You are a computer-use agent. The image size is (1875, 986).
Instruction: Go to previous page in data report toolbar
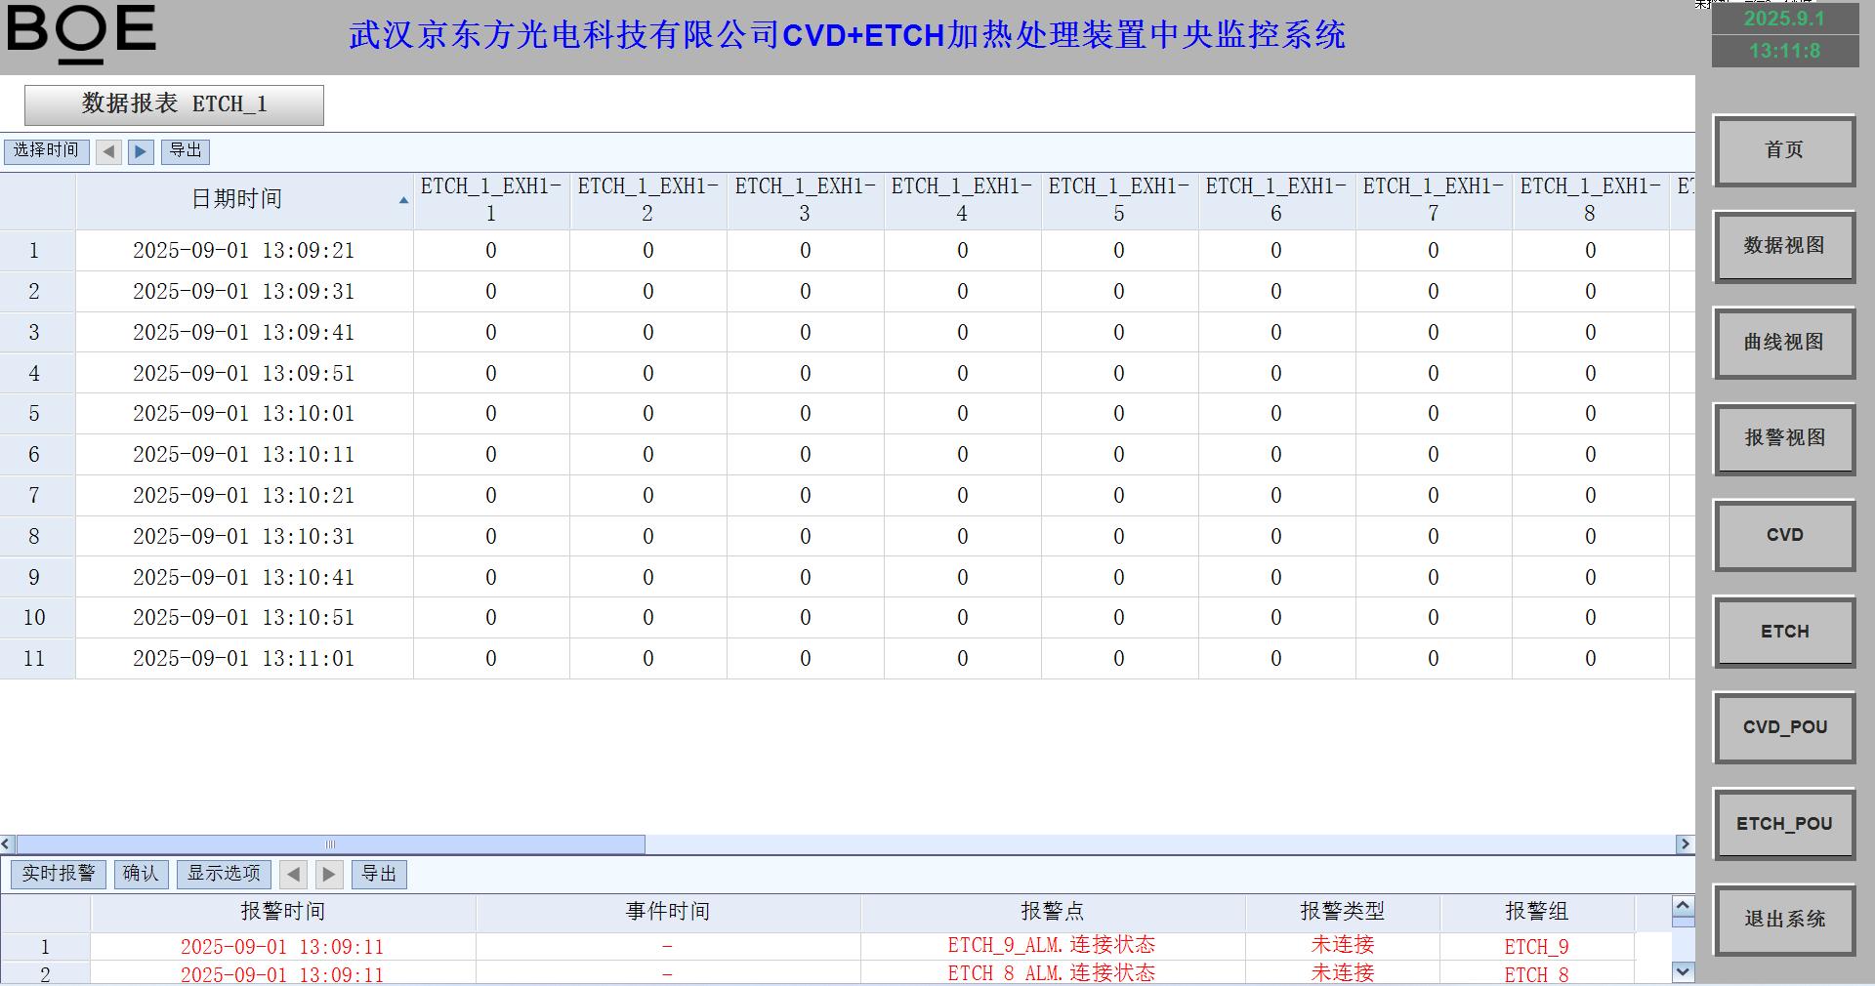(x=108, y=151)
